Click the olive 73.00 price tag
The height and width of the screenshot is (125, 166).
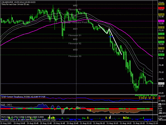[x=161, y=14]
